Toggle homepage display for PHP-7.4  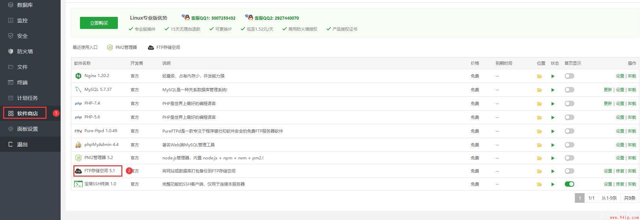click(x=569, y=104)
